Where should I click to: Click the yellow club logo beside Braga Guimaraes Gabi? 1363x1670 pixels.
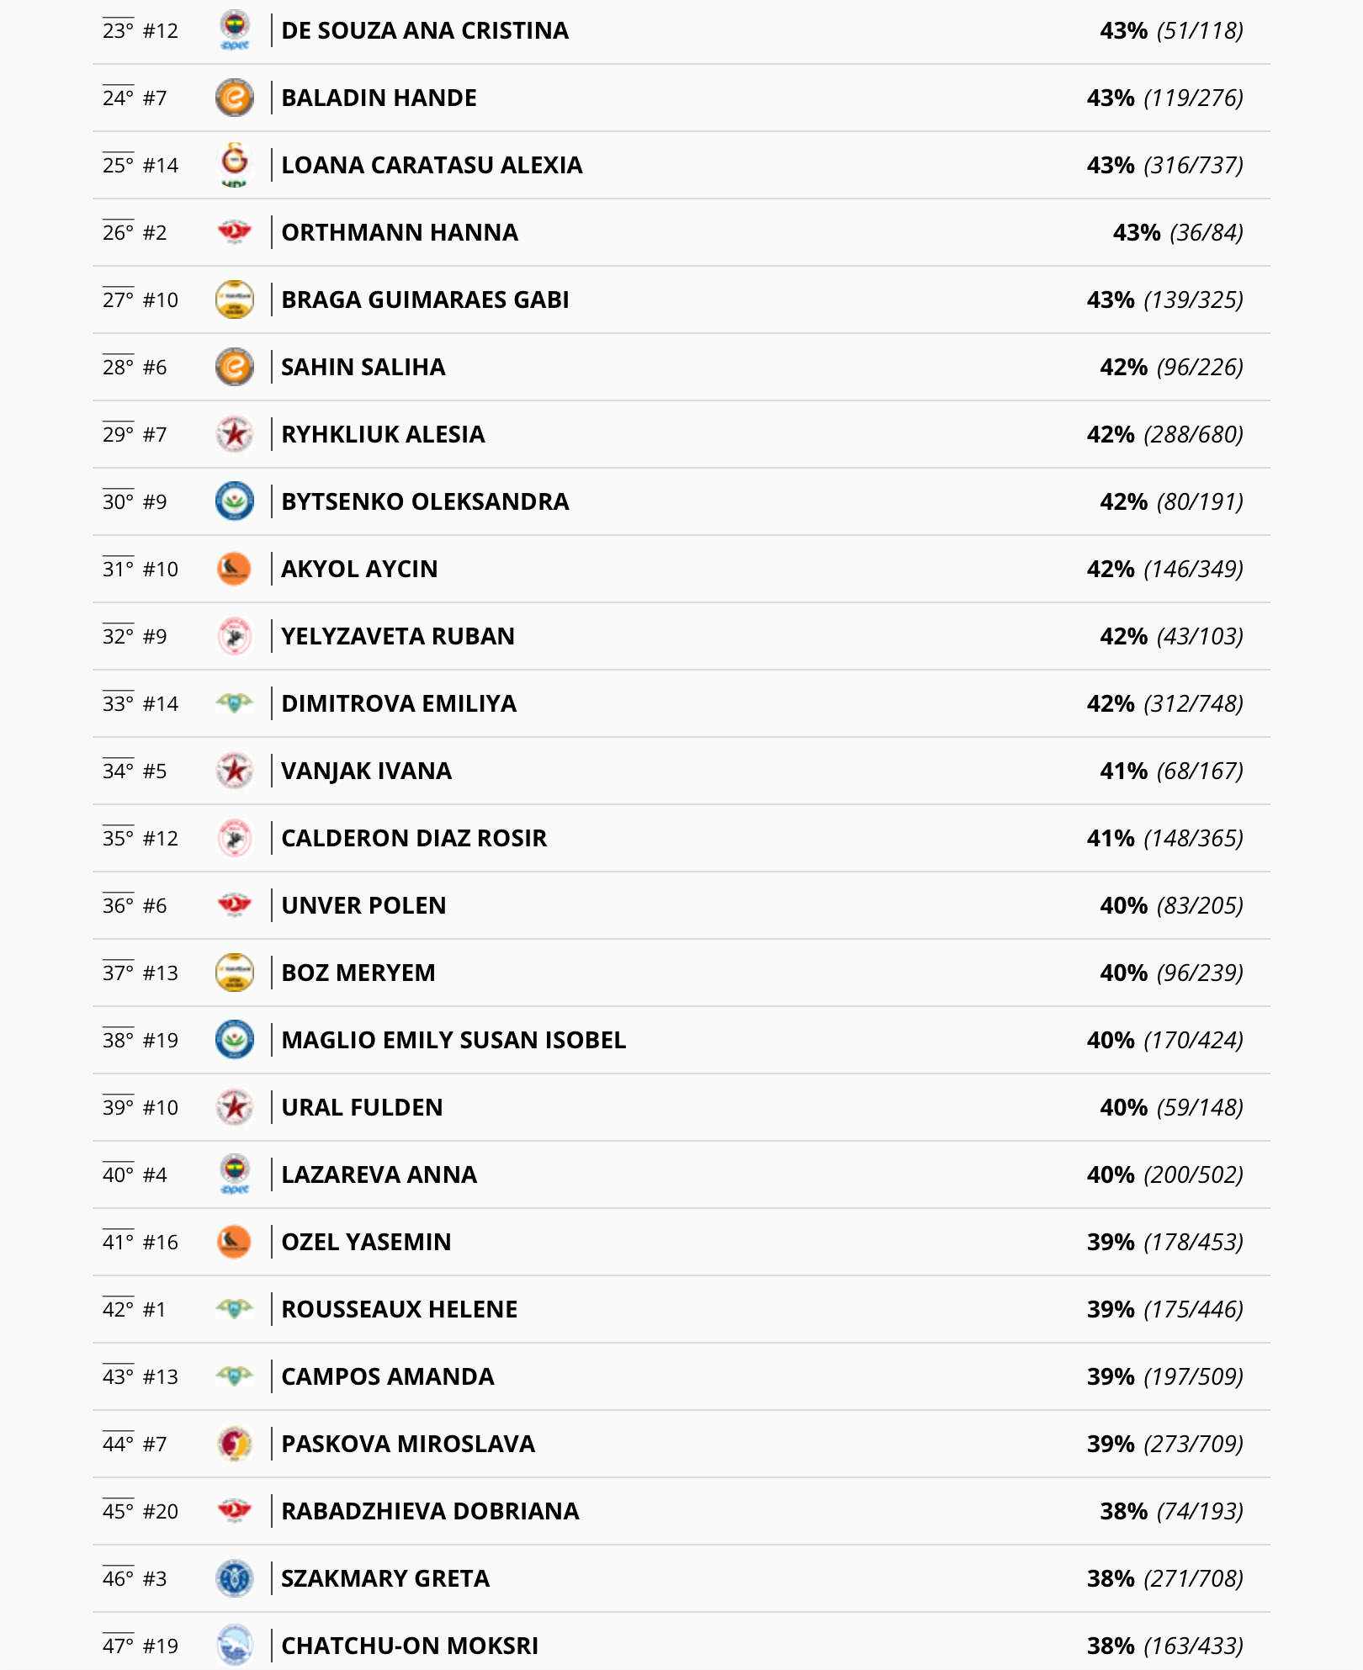pyautogui.click(x=235, y=300)
